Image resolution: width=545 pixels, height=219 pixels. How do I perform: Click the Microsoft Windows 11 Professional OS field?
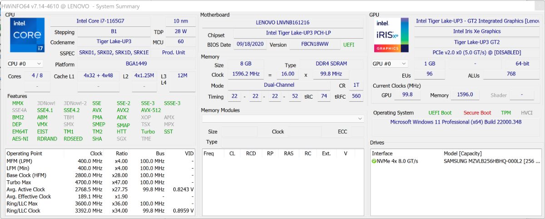[456, 122]
